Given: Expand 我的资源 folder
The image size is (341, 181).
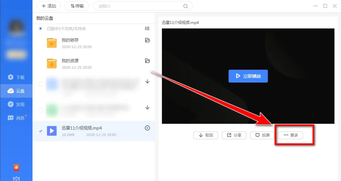Looking at the screenshot, I should [x=147, y=61].
